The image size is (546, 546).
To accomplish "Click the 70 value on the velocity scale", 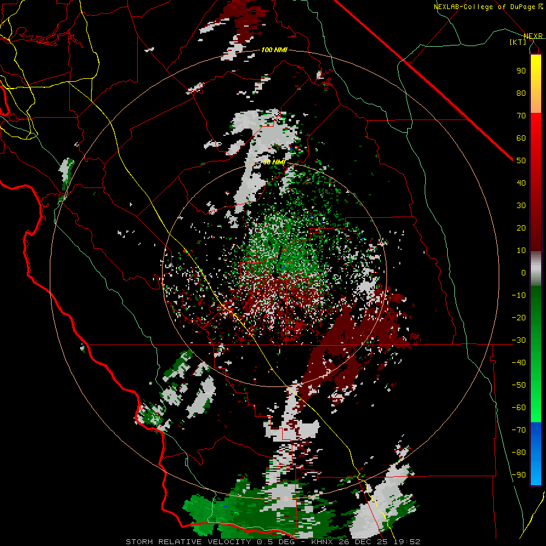I will tap(521, 116).
